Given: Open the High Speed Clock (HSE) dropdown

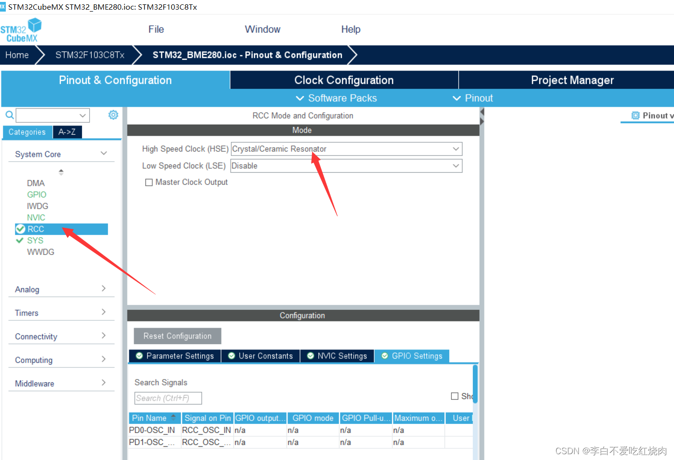Looking at the screenshot, I should click(x=346, y=149).
